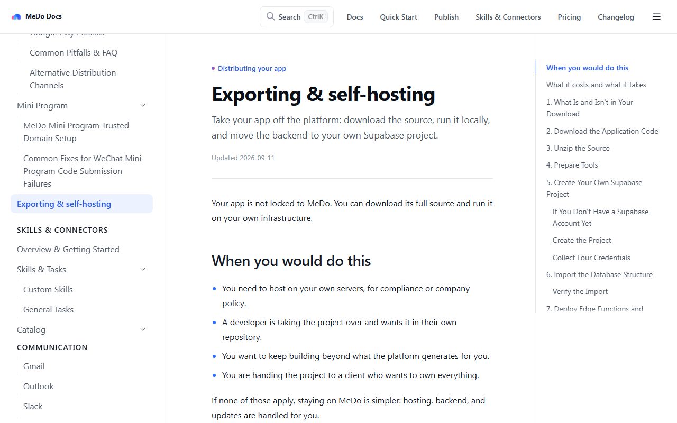Image resolution: width=677 pixels, height=423 pixels.
Task: Collapse the Skills & Tasks chevron
Action: [x=143, y=270]
